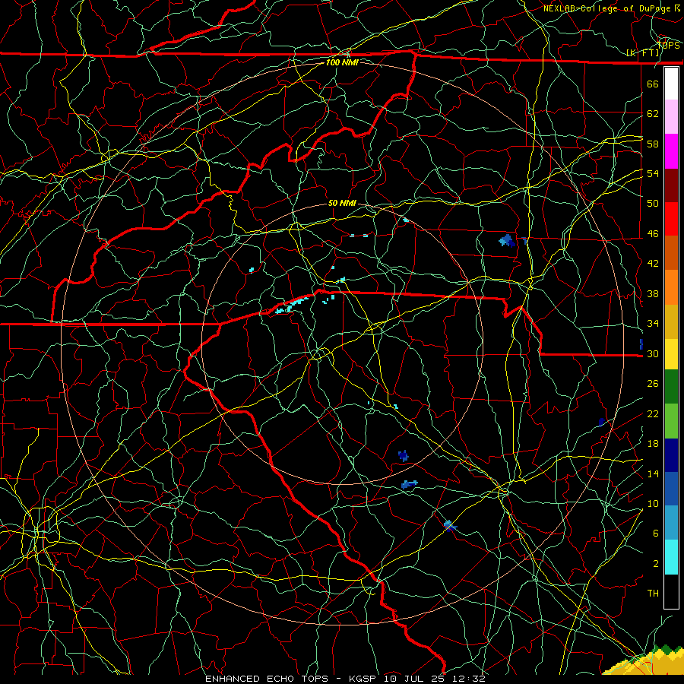This screenshot has width=684, height=684.
Task: Click the legend value '58'
Action: coord(653,144)
